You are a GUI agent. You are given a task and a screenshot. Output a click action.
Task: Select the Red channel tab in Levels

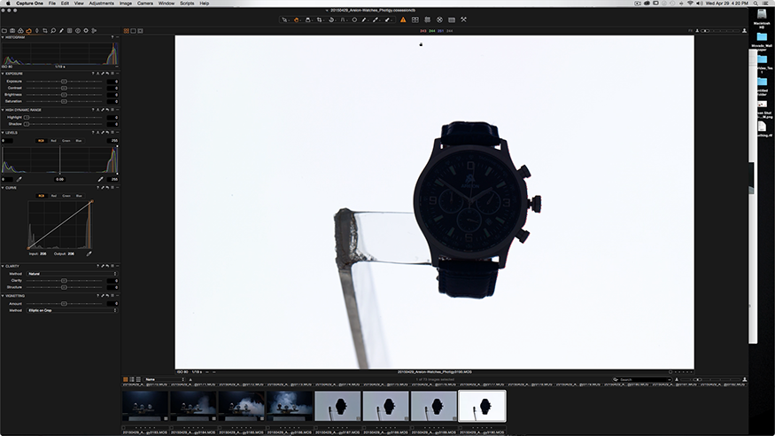[x=53, y=140]
